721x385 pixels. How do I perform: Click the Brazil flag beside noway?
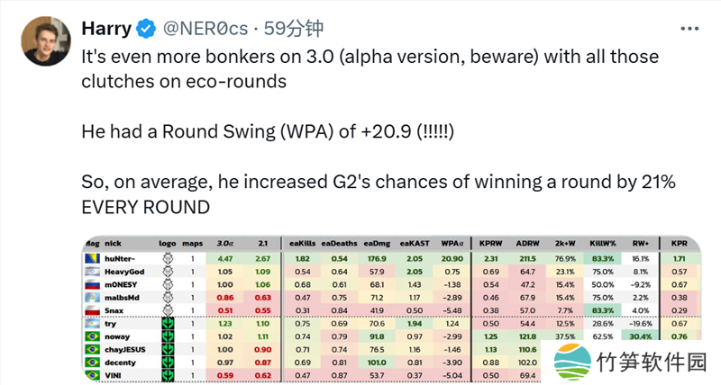pos(91,336)
